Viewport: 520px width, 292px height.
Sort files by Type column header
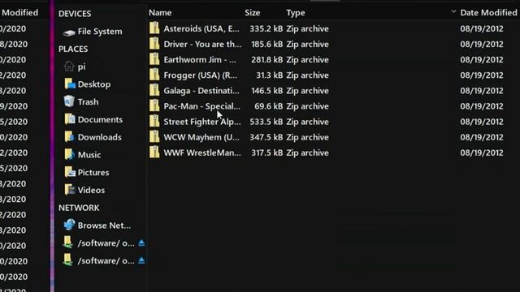coord(296,13)
